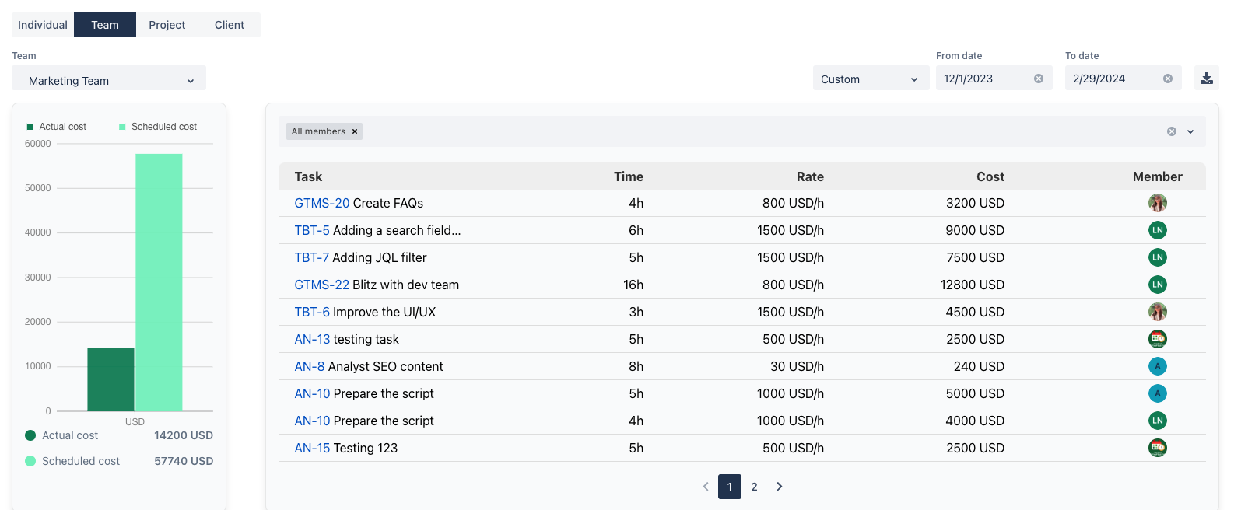
Task: Clear the To date field value
Action: coord(1167,79)
